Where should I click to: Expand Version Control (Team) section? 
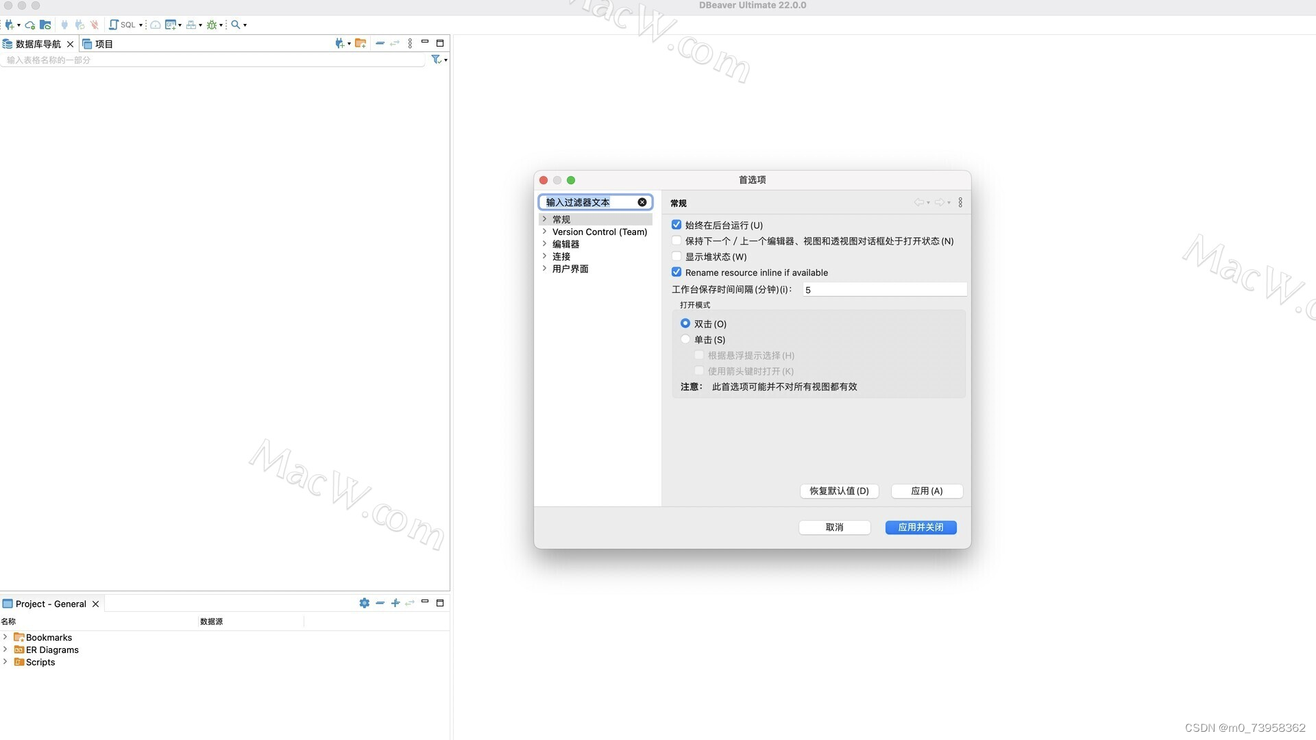click(x=544, y=232)
